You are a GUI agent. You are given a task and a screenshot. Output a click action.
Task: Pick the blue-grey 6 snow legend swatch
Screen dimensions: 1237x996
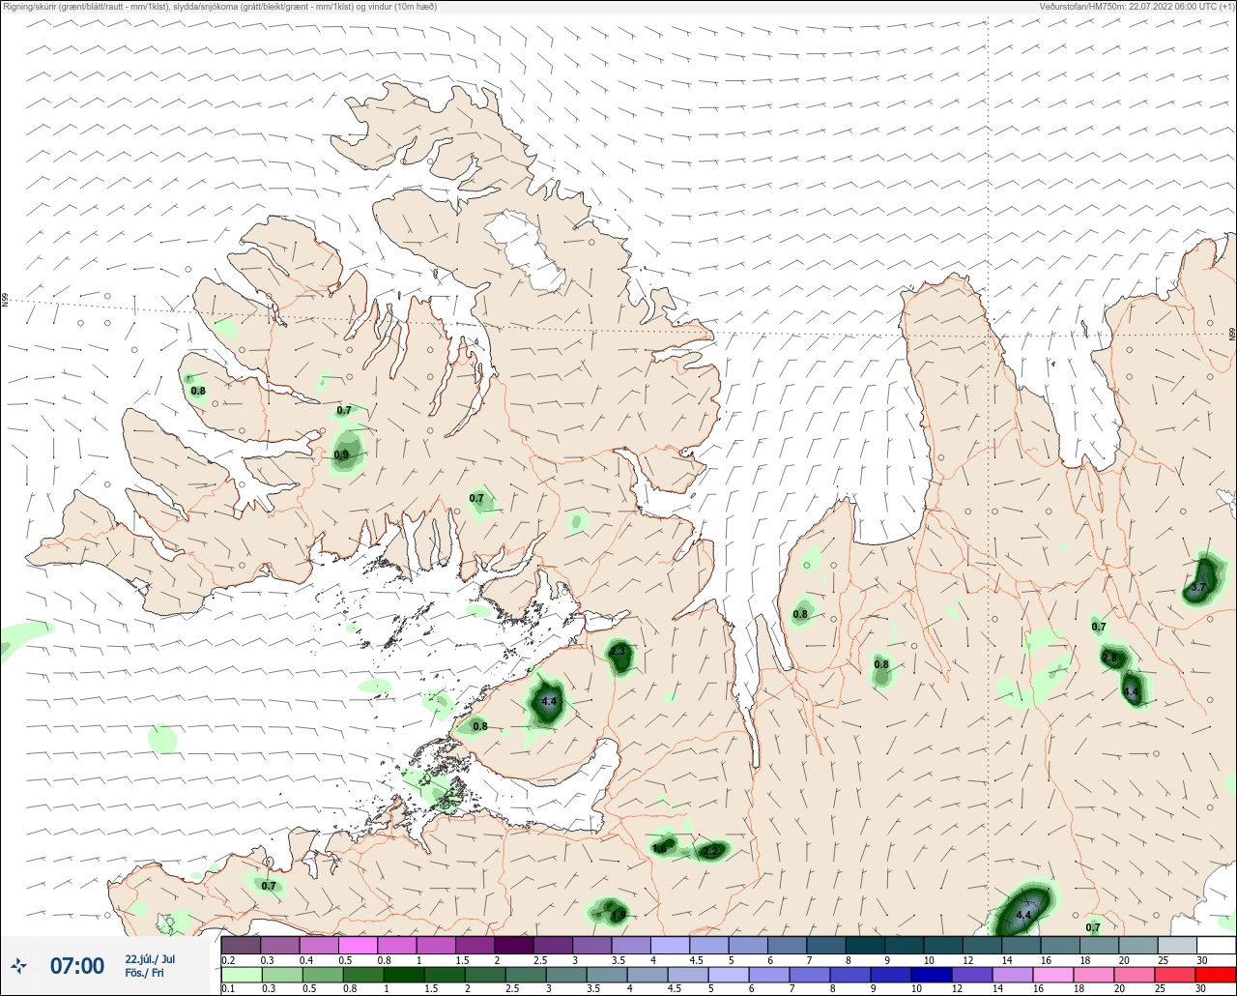point(787,945)
